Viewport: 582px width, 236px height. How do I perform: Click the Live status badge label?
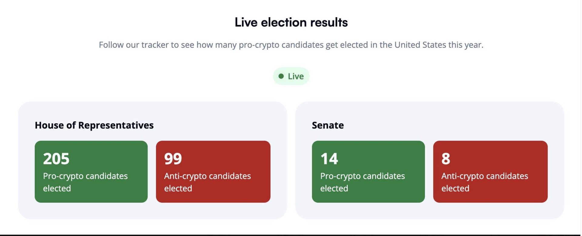coord(296,76)
